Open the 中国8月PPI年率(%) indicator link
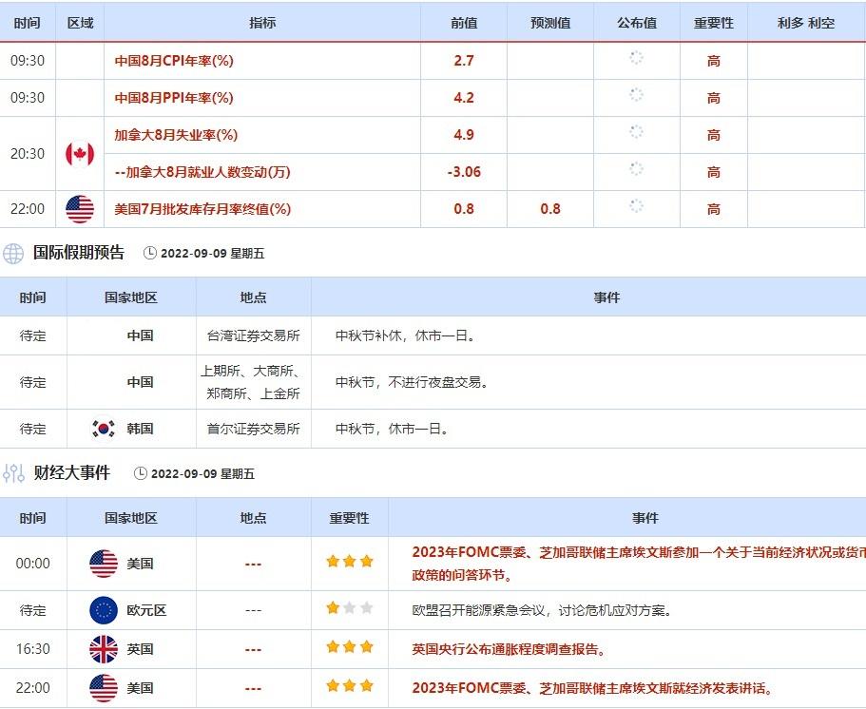The image size is (866, 709). [174, 98]
